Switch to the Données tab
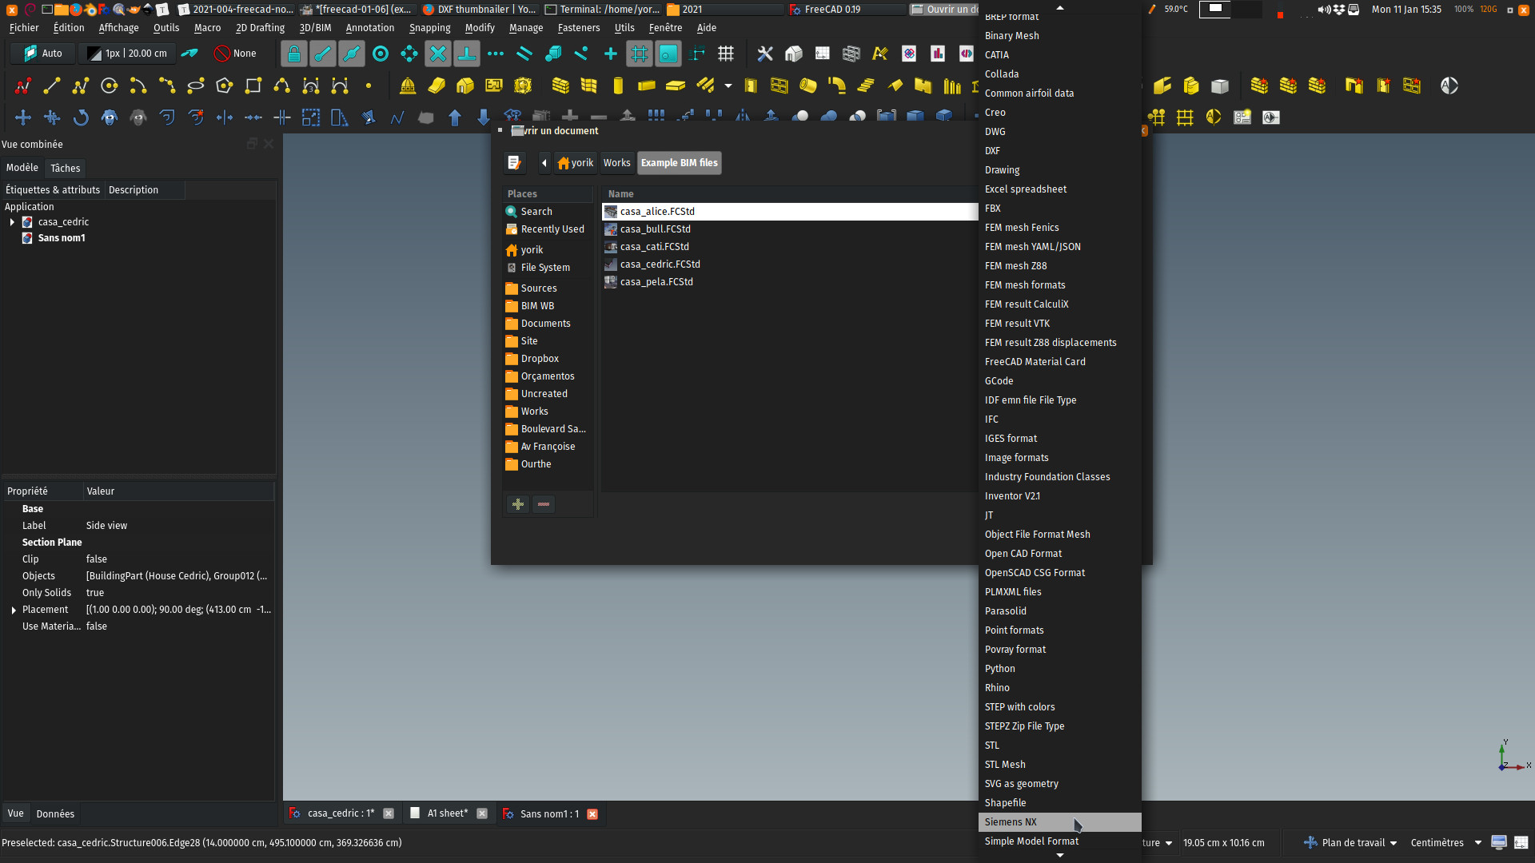The height and width of the screenshot is (863, 1535). click(55, 814)
